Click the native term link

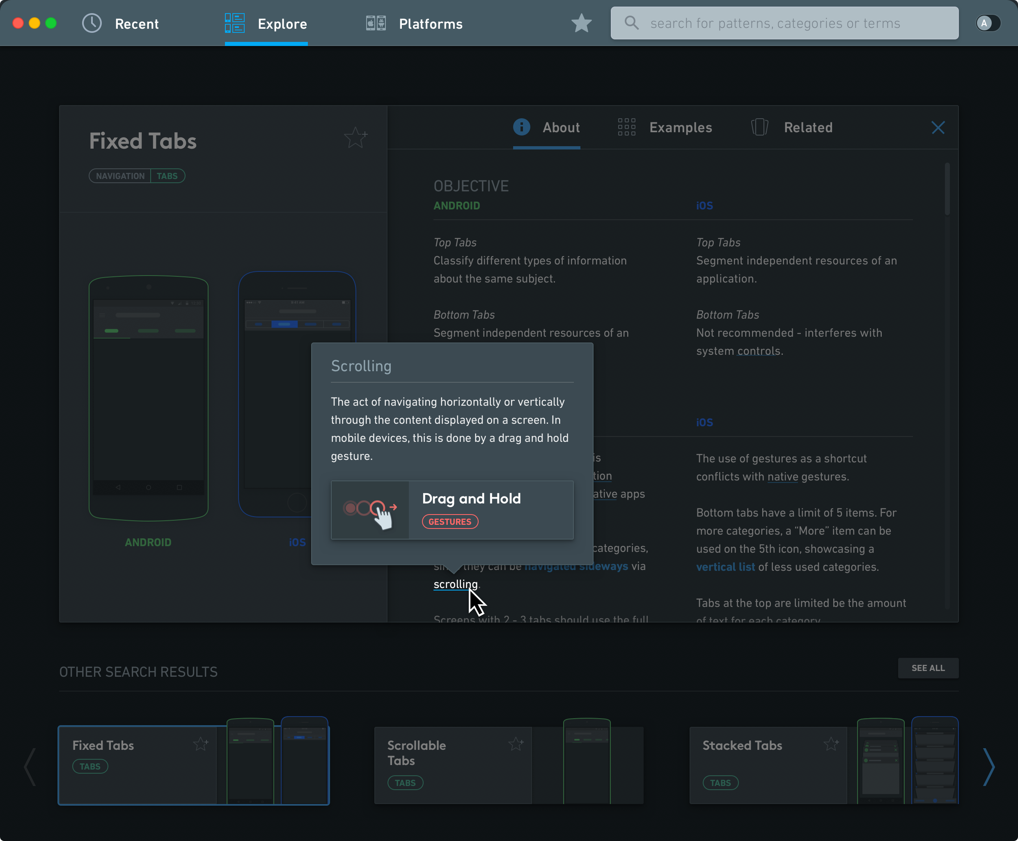783,477
